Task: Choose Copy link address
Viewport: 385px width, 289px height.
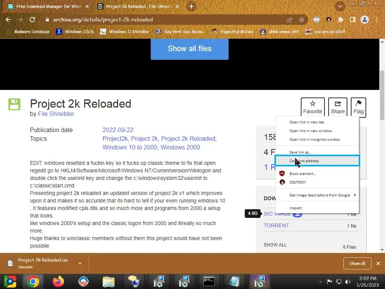Action: (x=317, y=161)
